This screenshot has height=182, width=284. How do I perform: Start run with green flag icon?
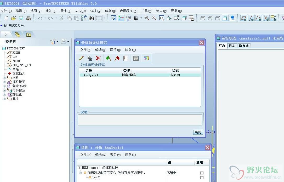(109, 58)
